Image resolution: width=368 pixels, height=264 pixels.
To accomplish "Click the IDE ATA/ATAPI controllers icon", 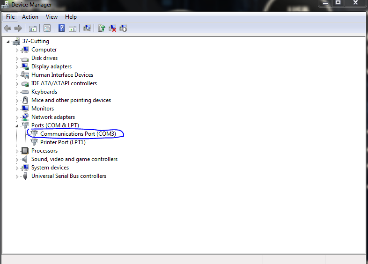I will pyautogui.click(x=25, y=83).
